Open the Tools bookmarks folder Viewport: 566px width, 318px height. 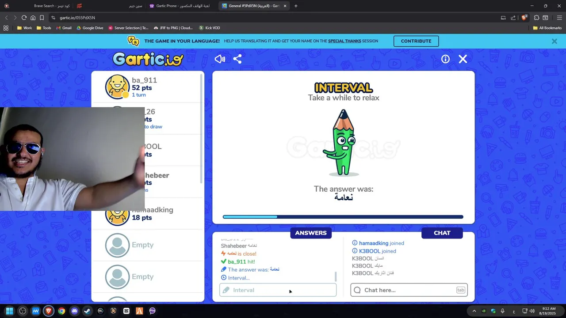click(44, 28)
